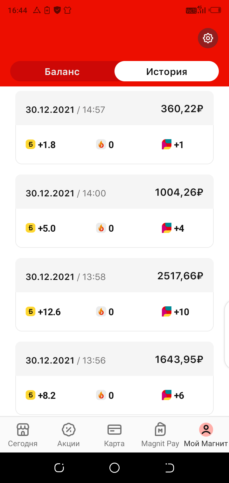Select the История tab

coord(167,71)
